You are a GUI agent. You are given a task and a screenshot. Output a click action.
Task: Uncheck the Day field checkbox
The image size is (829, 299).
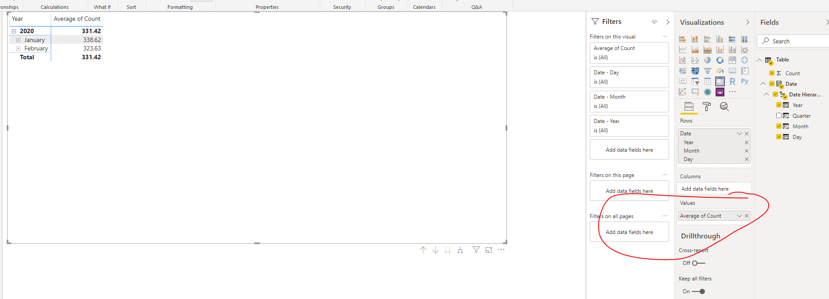point(779,137)
